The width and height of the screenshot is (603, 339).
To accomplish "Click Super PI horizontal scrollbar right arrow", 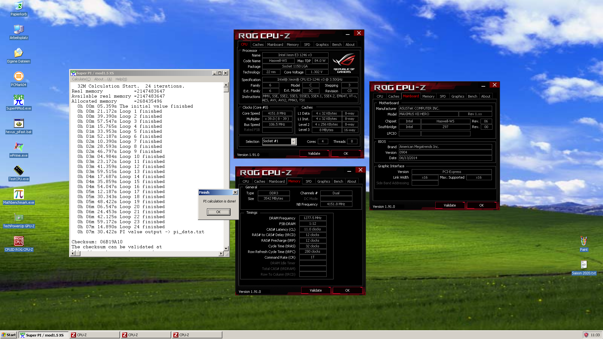I will (x=221, y=254).
